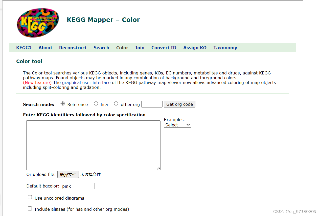The height and width of the screenshot is (216, 320).
Task: Check the Include aliases option
Action: [x=30, y=208]
